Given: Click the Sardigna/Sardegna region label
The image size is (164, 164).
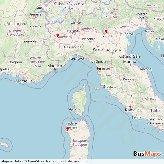Looking at the screenshot, I should tap(80, 143).
